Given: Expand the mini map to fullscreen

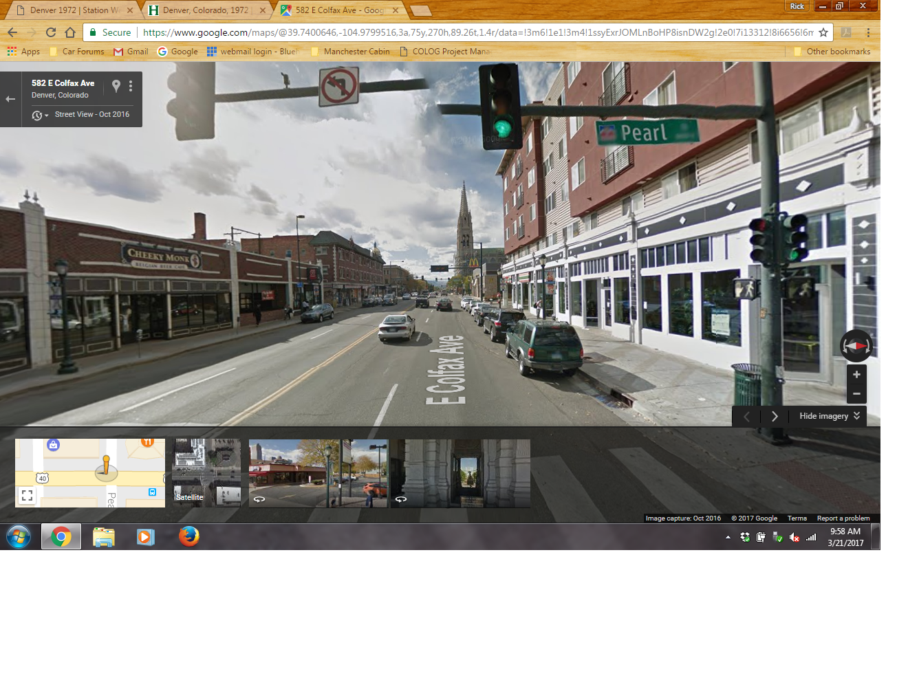Looking at the screenshot, I should click(x=27, y=495).
